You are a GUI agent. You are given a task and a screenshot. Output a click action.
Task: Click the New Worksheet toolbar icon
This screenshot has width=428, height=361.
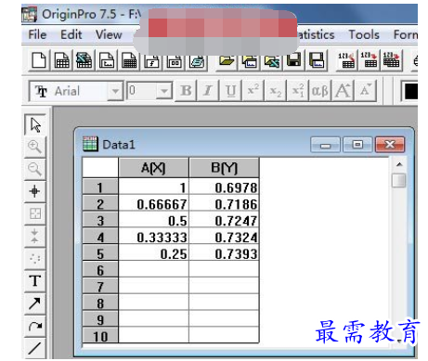[x=62, y=60]
